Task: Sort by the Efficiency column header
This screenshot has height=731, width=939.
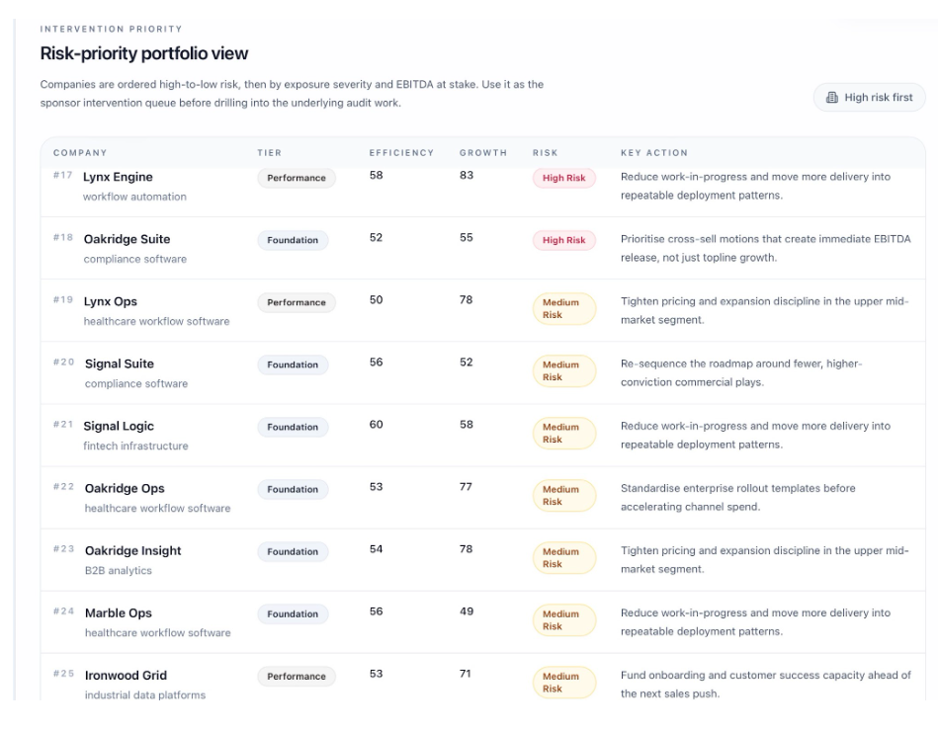Action: coord(401,153)
